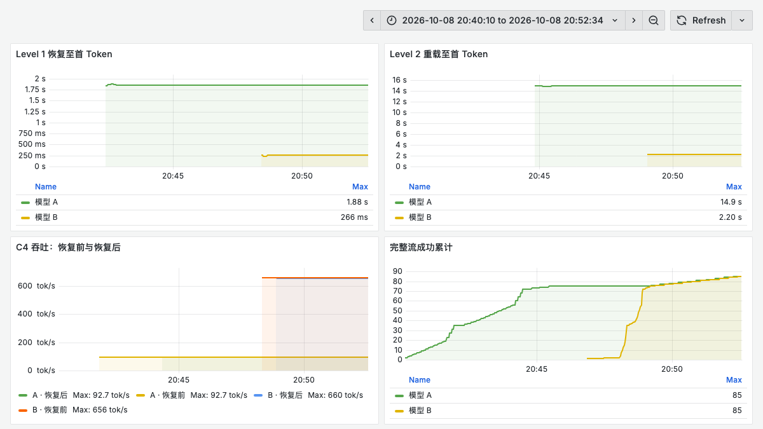Image resolution: width=763 pixels, height=429 pixels.
Task: Click the circular-arrows icon on Refresh
Action: point(682,20)
